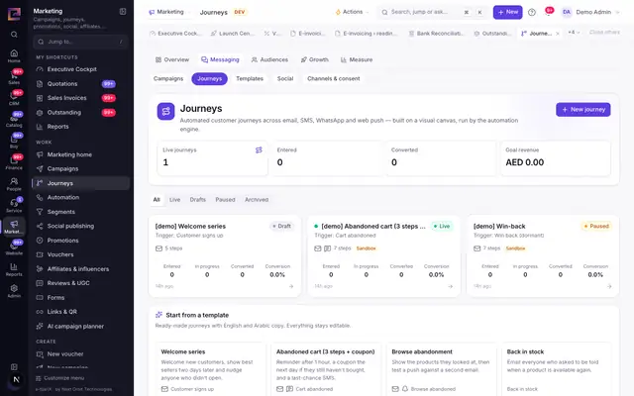634x396 pixels.
Task: Open the Website module icon
Action: coord(14,247)
